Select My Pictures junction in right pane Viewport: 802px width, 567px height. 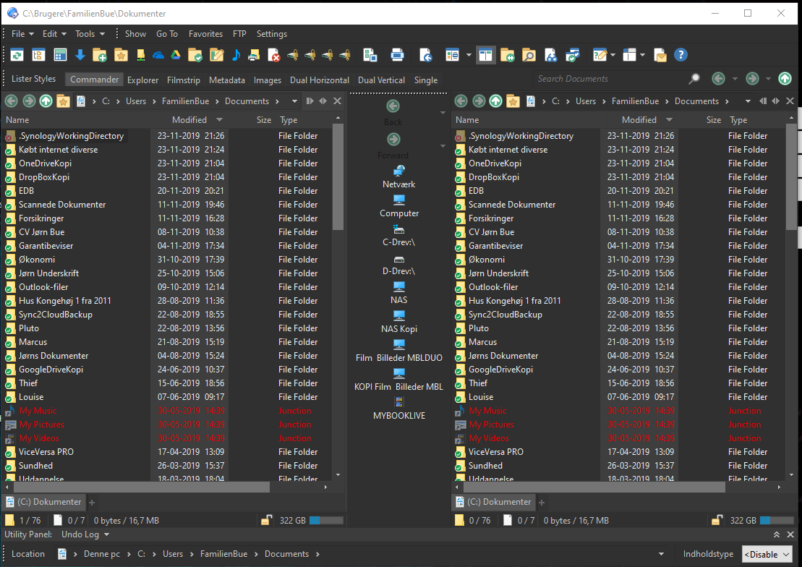pyautogui.click(x=491, y=425)
